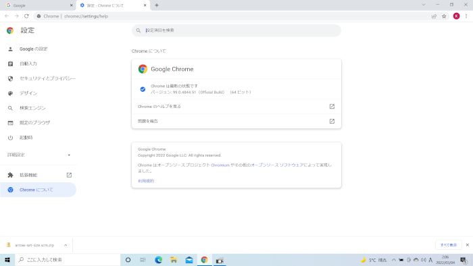Click the browser forward arrow
This screenshot has width=473, height=266.
(17, 16)
